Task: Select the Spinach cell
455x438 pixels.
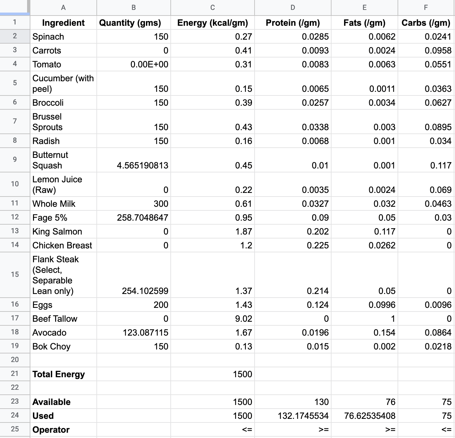Action: pos(63,36)
